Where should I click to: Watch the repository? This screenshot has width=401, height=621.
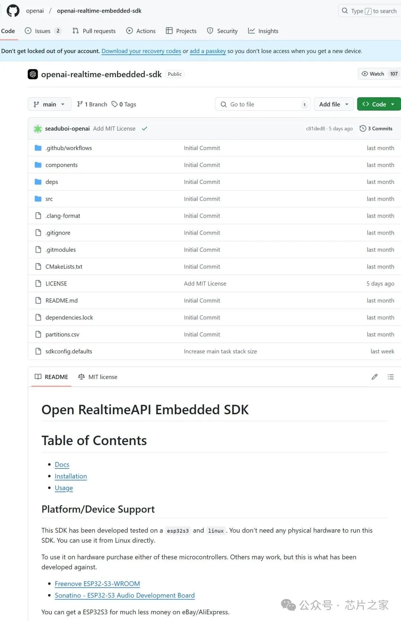(379, 74)
